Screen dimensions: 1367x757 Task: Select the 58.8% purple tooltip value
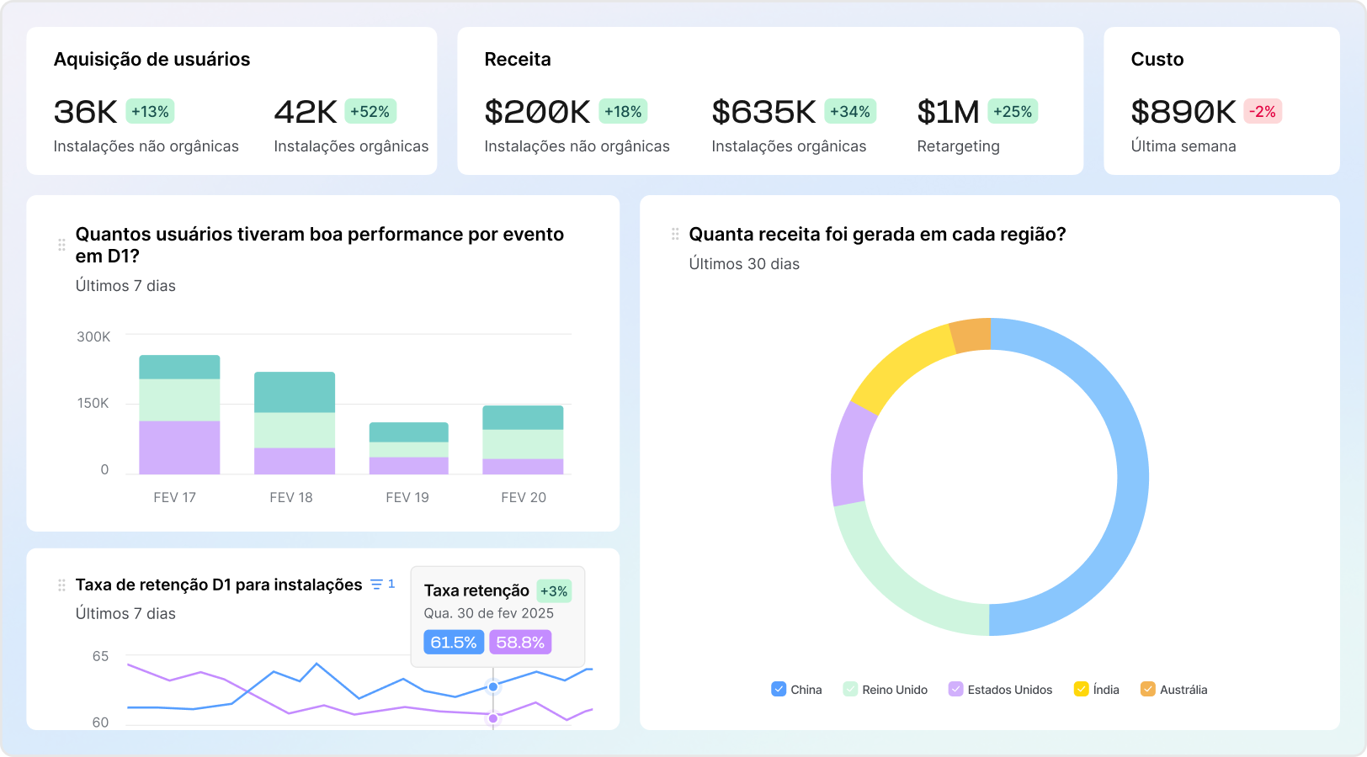coord(520,643)
